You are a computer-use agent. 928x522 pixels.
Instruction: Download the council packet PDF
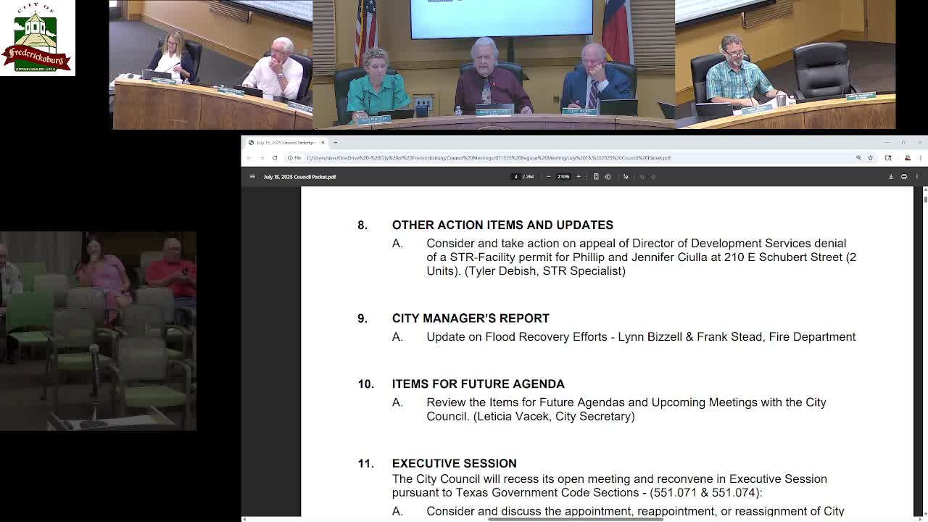click(890, 176)
